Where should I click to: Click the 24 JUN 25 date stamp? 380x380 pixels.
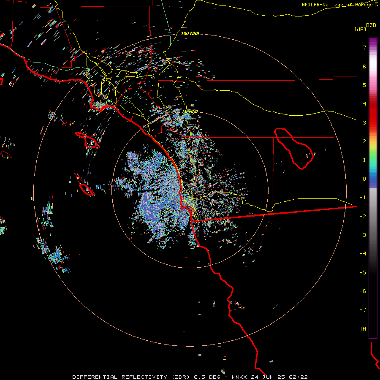coord(269,377)
